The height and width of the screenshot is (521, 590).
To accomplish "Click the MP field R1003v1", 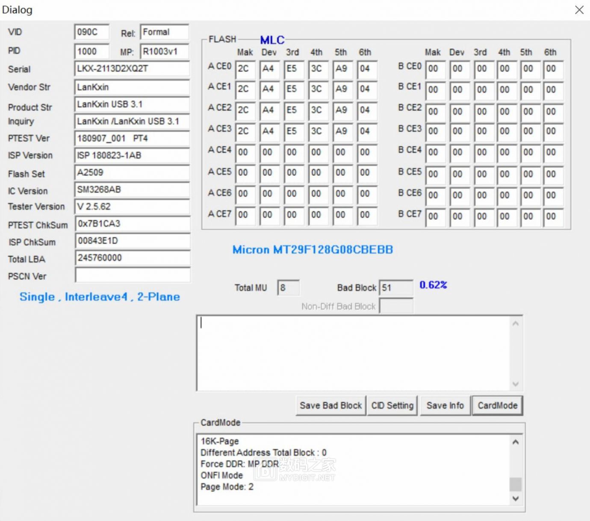I will (164, 52).
